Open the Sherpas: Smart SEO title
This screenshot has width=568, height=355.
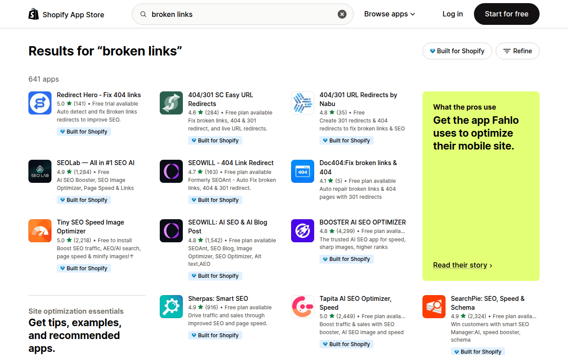click(218, 299)
